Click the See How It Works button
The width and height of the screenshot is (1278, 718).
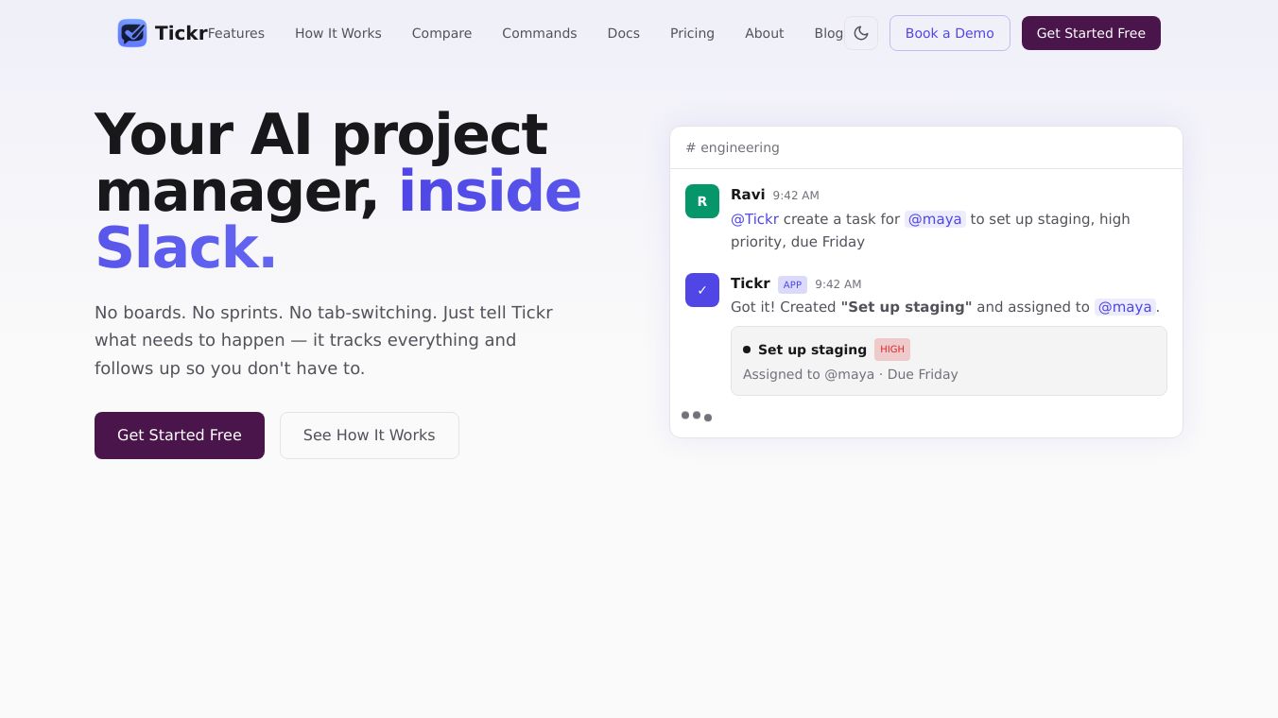coord(370,436)
